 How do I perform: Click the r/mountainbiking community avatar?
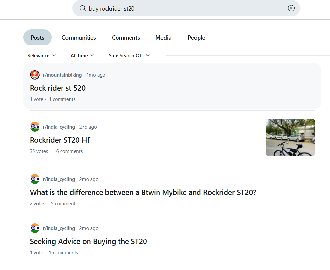(x=35, y=75)
